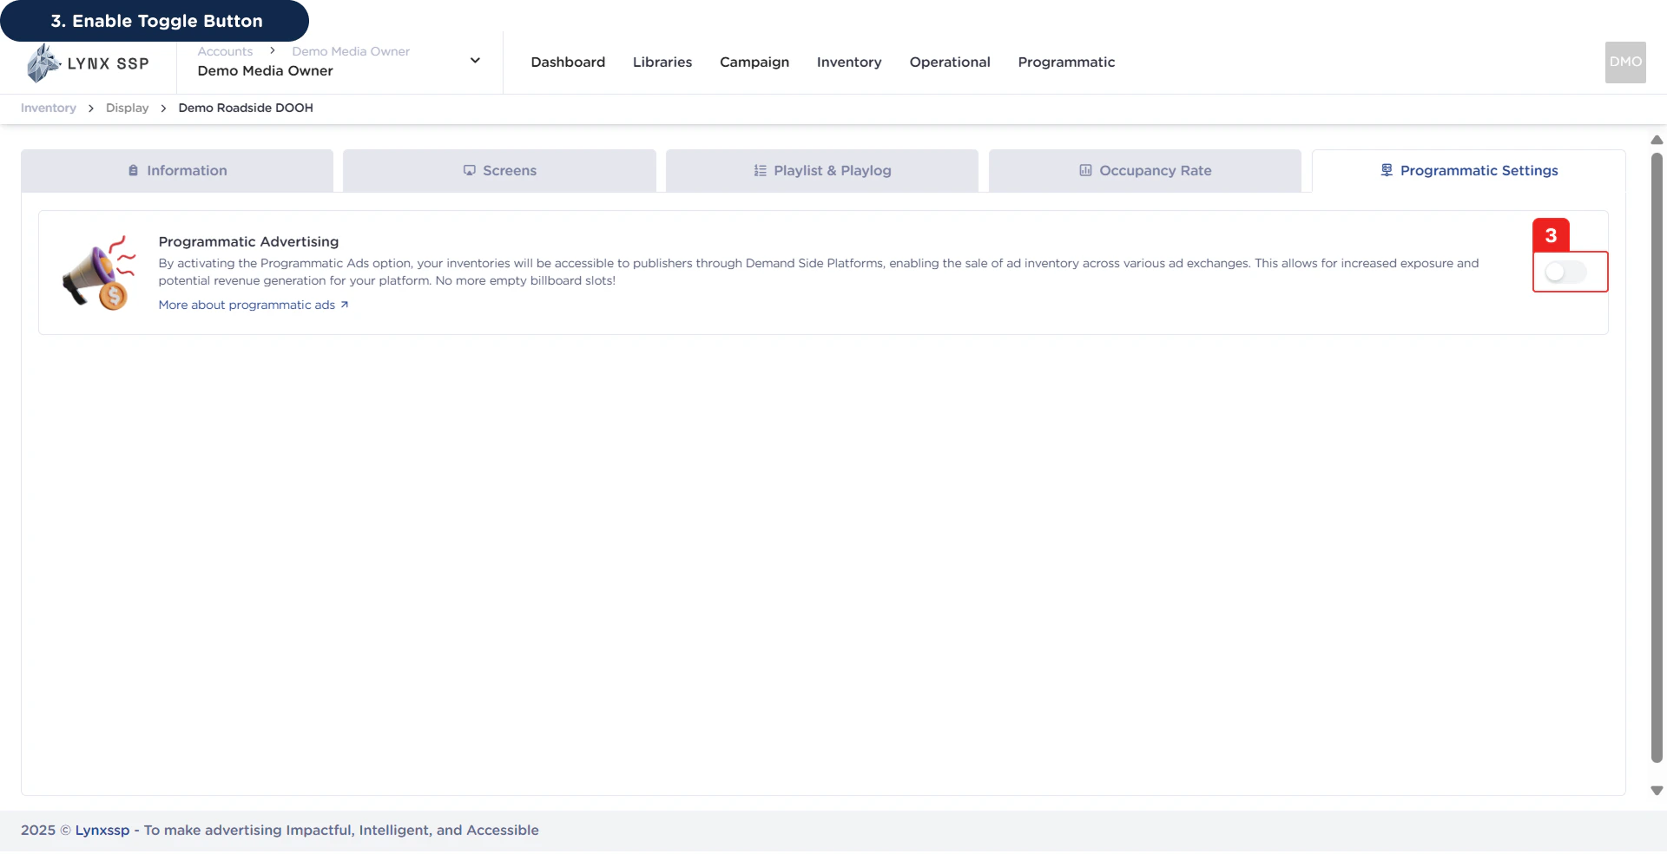Click the Accounts breadcrumb in header
This screenshot has width=1667, height=854.
(x=225, y=52)
